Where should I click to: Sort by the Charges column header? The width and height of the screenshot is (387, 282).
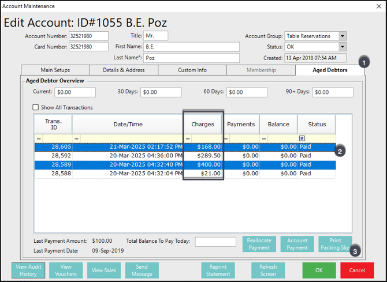coord(203,124)
